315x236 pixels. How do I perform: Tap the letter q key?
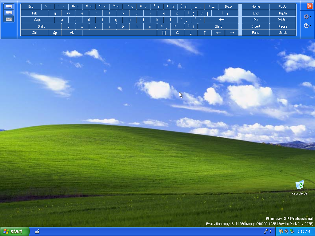click(55, 13)
